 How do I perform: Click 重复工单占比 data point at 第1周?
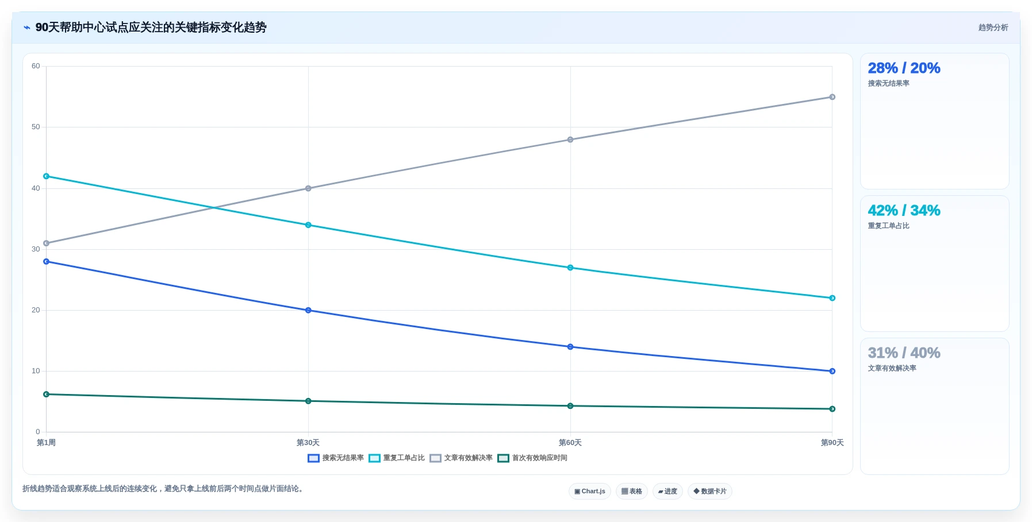click(x=47, y=176)
